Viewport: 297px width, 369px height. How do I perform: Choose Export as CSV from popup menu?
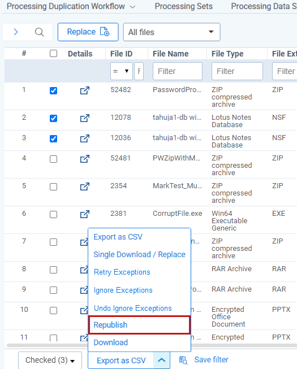[x=118, y=237]
